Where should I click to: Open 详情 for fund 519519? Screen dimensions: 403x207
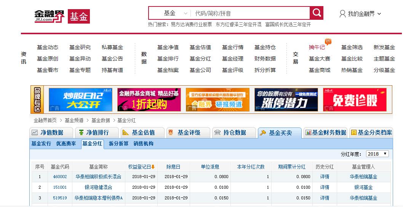325,198
